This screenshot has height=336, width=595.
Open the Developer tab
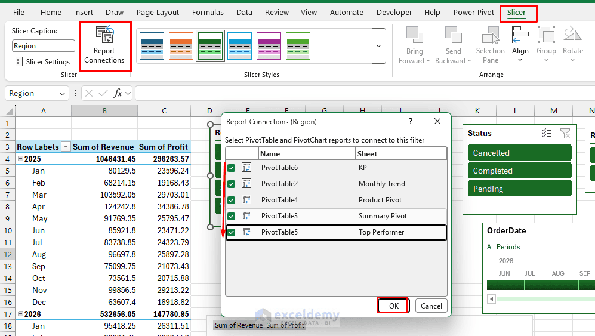pyautogui.click(x=394, y=13)
